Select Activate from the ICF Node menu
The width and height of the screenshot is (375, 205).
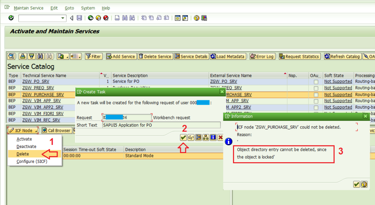24,139
